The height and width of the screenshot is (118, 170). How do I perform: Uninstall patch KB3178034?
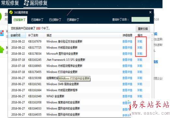pyautogui.click(x=140, y=53)
